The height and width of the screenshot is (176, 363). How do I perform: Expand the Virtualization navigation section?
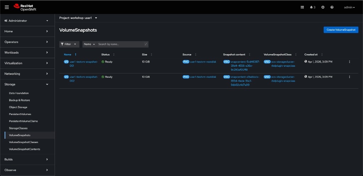(27, 63)
